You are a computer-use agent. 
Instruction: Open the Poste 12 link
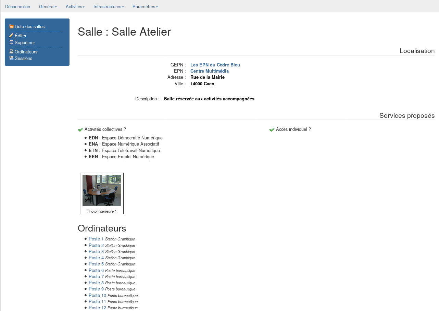coord(97,308)
